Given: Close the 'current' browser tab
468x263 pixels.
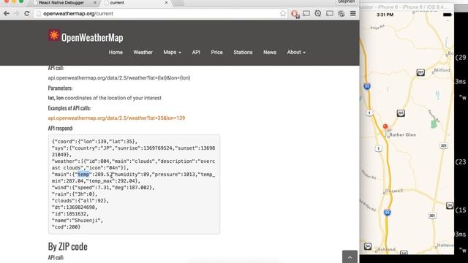Looking at the screenshot, I should click(x=166, y=3).
